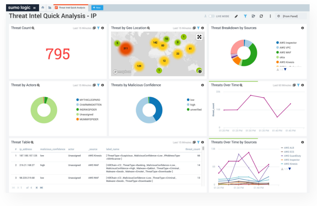Click the Threat Table vertical scrollbar

click(x=203, y=148)
